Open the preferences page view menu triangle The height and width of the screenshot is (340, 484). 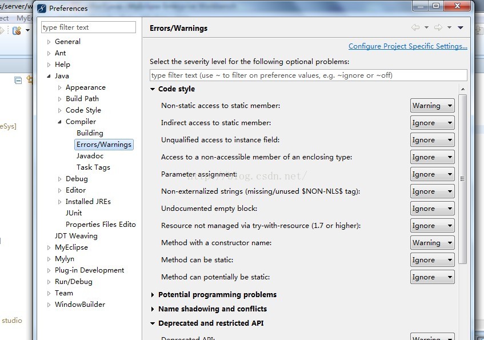coord(460,27)
